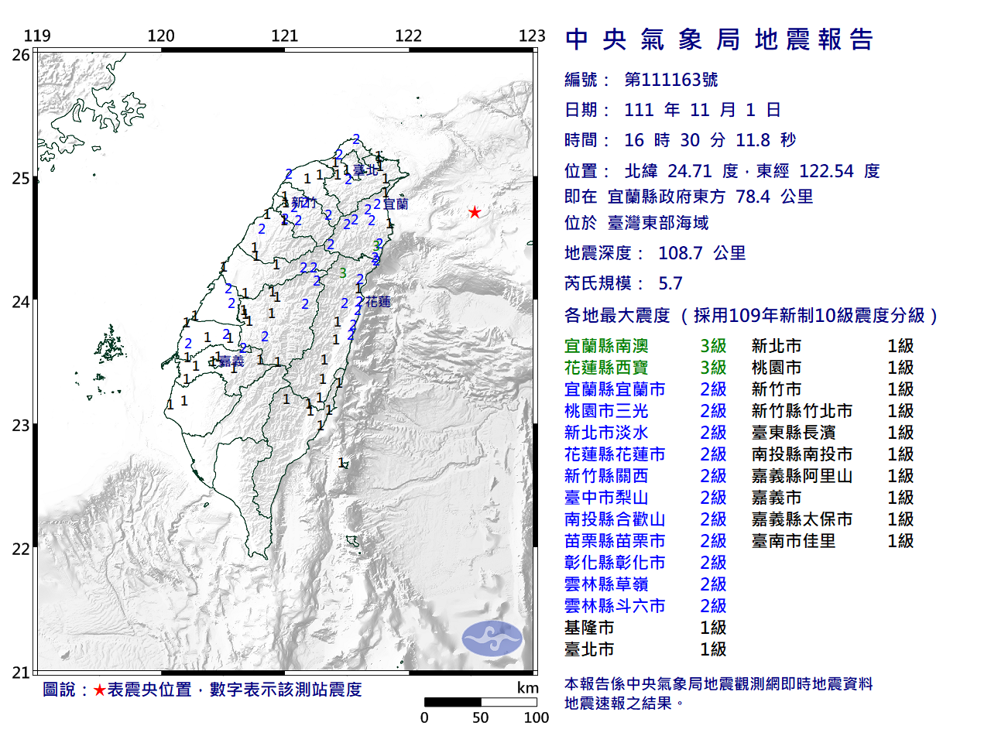This screenshot has width=991, height=743.
Task: Select the 宜蘭 city label on the map
Action: [x=395, y=204]
